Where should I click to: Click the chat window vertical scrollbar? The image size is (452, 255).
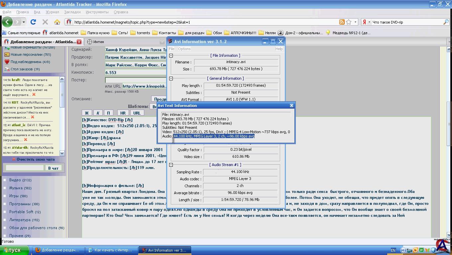tap(62, 116)
